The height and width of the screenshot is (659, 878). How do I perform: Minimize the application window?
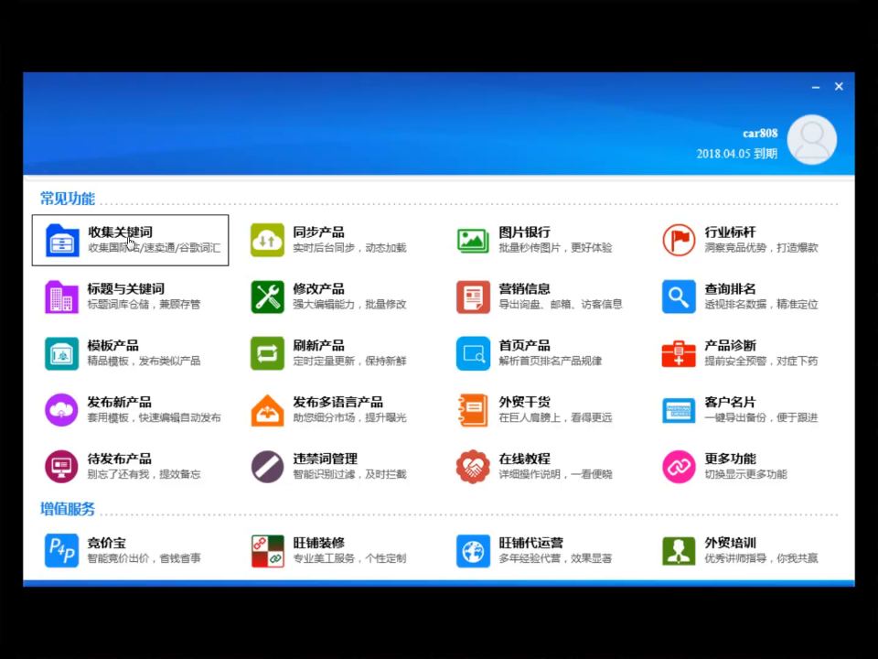tap(816, 87)
